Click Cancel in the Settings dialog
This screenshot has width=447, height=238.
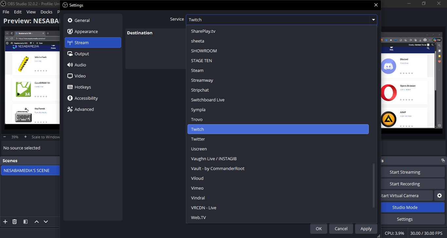tap(341, 229)
